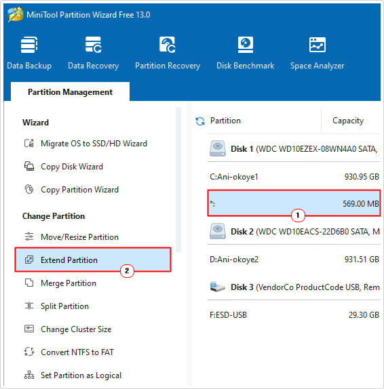Open the Data Backup tool icon
Image resolution: width=384 pixels, height=389 pixels.
[x=29, y=45]
